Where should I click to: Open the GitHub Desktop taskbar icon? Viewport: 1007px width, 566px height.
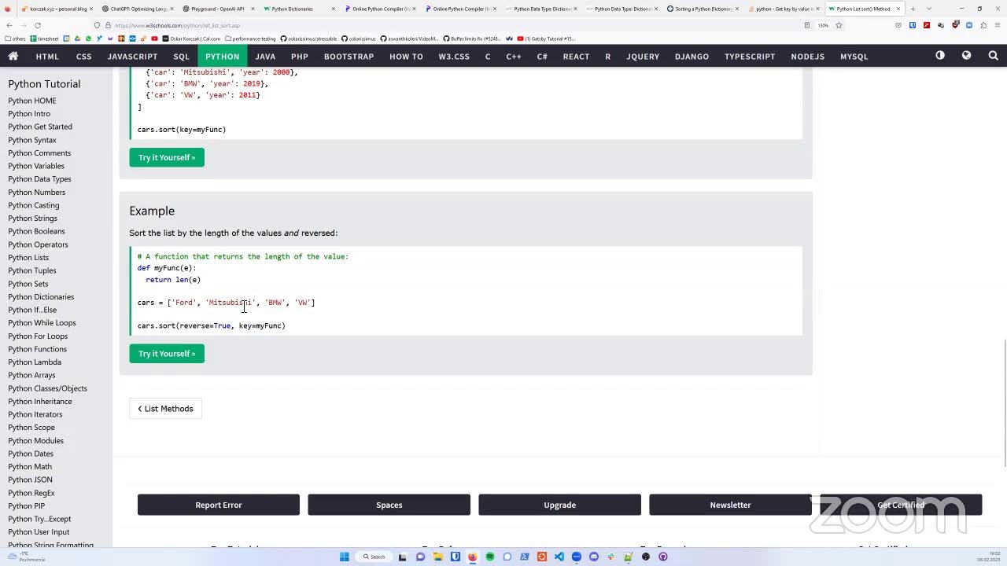[x=663, y=557]
